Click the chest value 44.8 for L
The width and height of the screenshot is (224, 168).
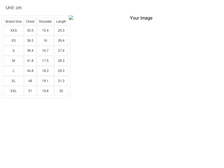[x=30, y=71]
